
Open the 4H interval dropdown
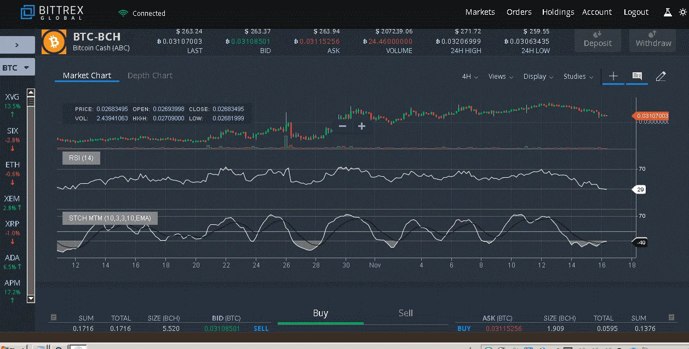470,77
